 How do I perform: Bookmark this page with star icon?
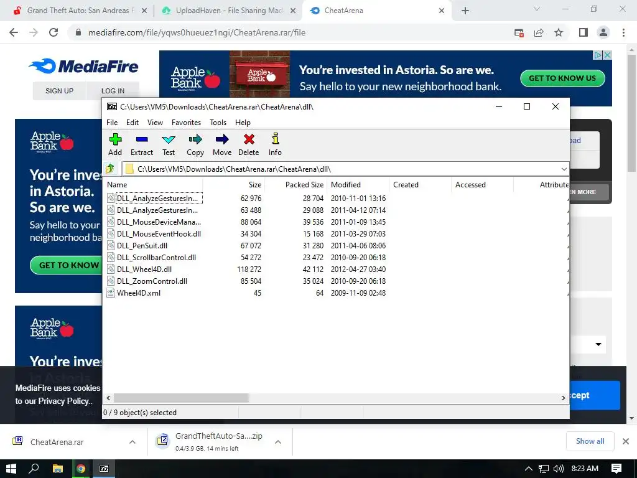pyautogui.click(x=559, y=32)
